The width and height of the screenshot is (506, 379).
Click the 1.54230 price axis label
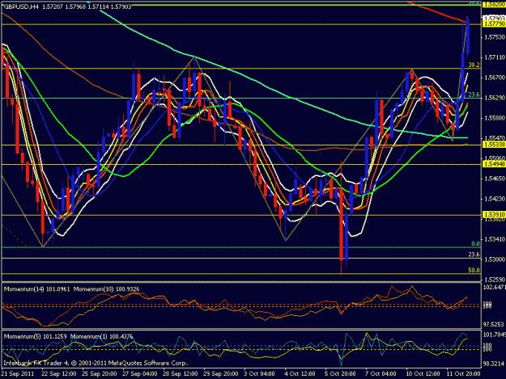click(x=495, y=199)
